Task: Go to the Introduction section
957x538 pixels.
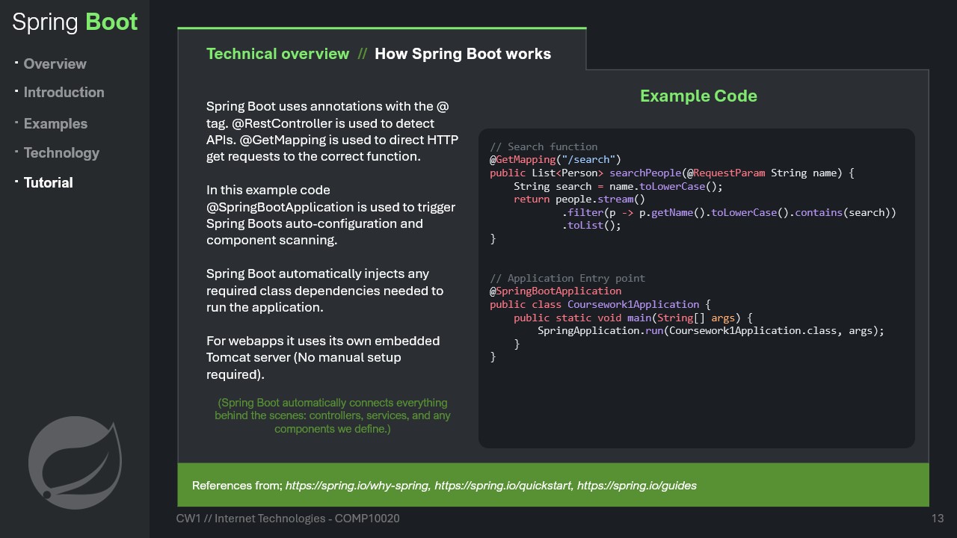Action: click(64, 93)
